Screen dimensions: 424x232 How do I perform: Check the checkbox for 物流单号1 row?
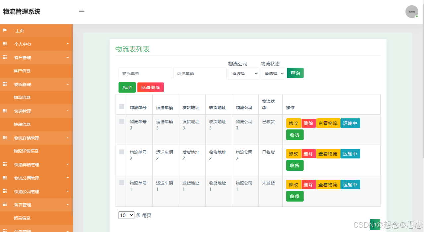point(122,183)
